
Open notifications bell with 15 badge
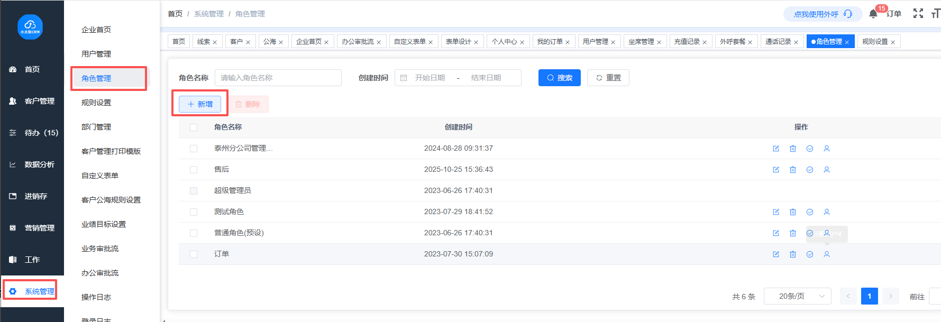click(873, 14)
